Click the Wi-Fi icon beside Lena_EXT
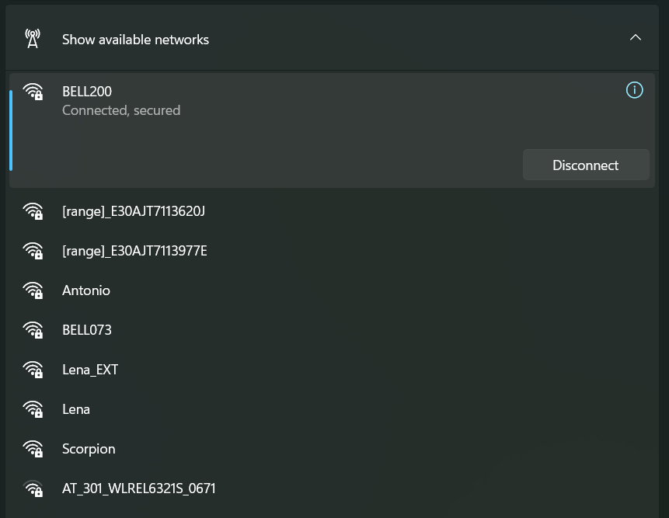The height and width of the screenshot is (518, 669). [33, 370]
